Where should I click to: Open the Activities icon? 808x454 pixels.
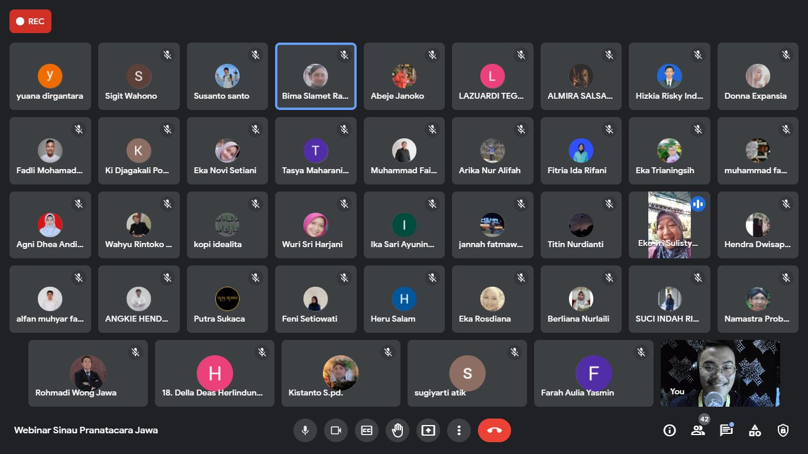(755, 430)
